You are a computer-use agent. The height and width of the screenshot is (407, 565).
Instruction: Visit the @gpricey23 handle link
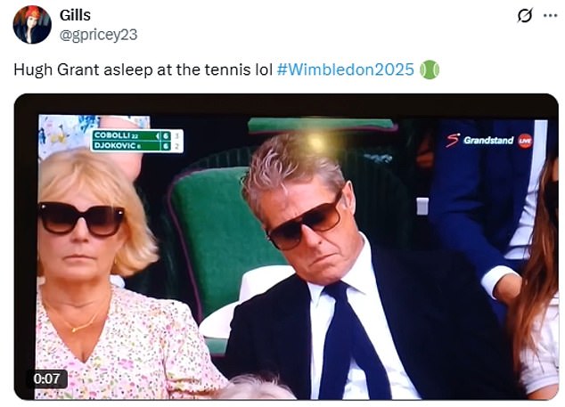[x=98, y=35]
